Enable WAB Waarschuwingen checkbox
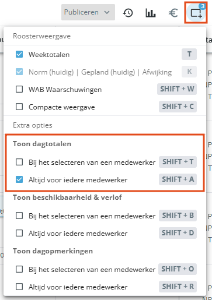 point(19,89)
